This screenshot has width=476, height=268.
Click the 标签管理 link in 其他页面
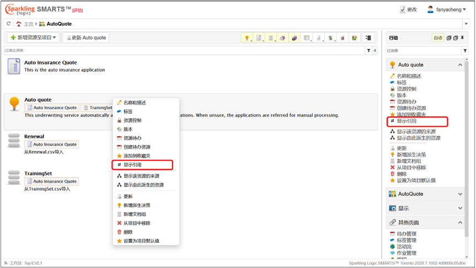point(406,240)
